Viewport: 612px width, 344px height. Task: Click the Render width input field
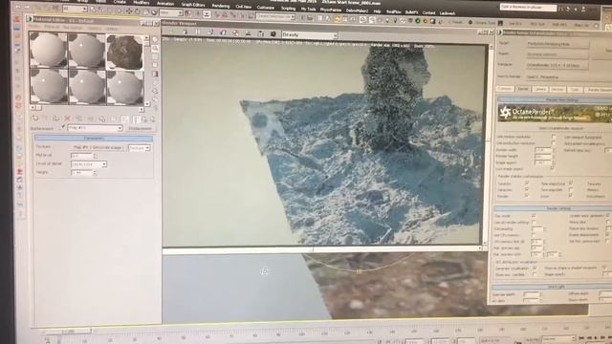pyautogui.click(x=542, y=150)
